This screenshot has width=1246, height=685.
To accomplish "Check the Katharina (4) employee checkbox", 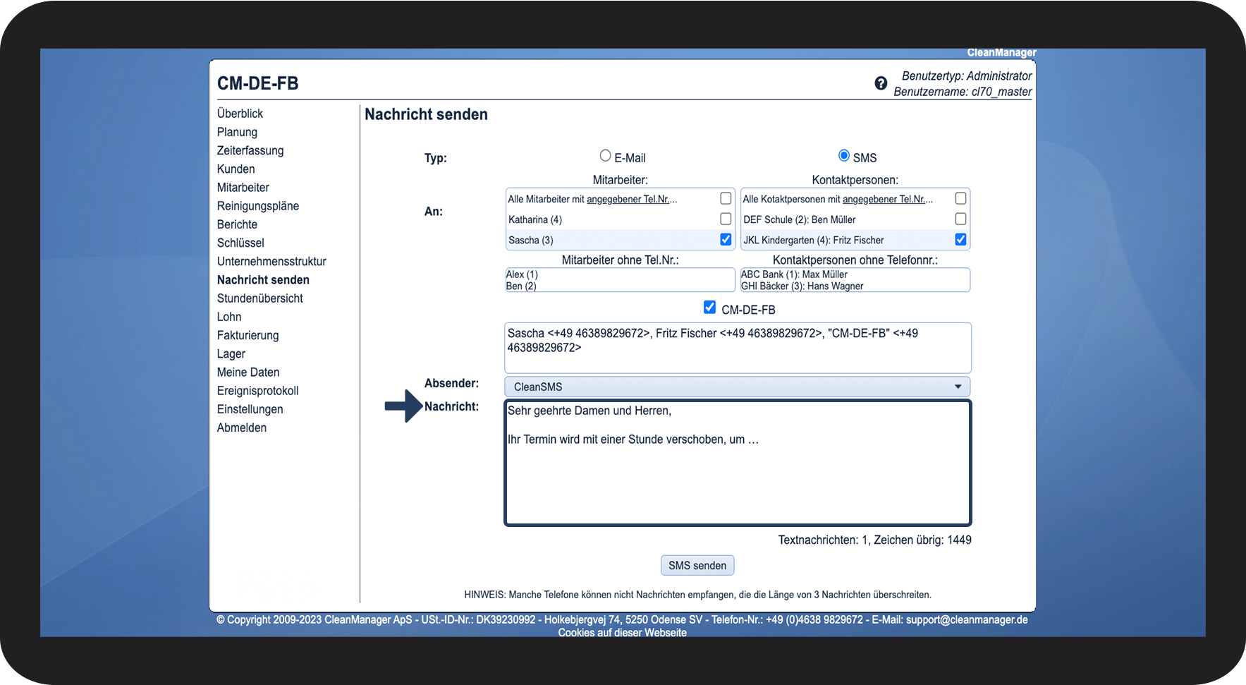I will pyautogui.click(x=726, y=219).
